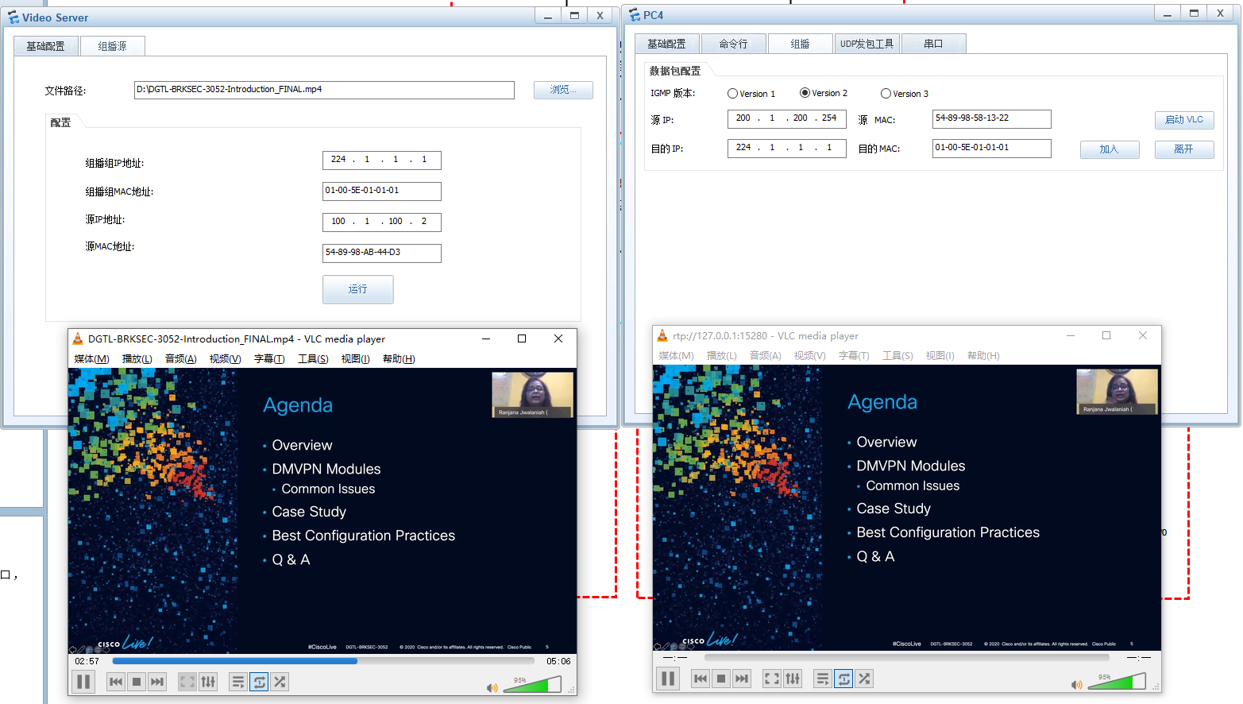Open 帮助(H) menu in left VLC
Screen dimensions: 1243x704
(399, 359)
